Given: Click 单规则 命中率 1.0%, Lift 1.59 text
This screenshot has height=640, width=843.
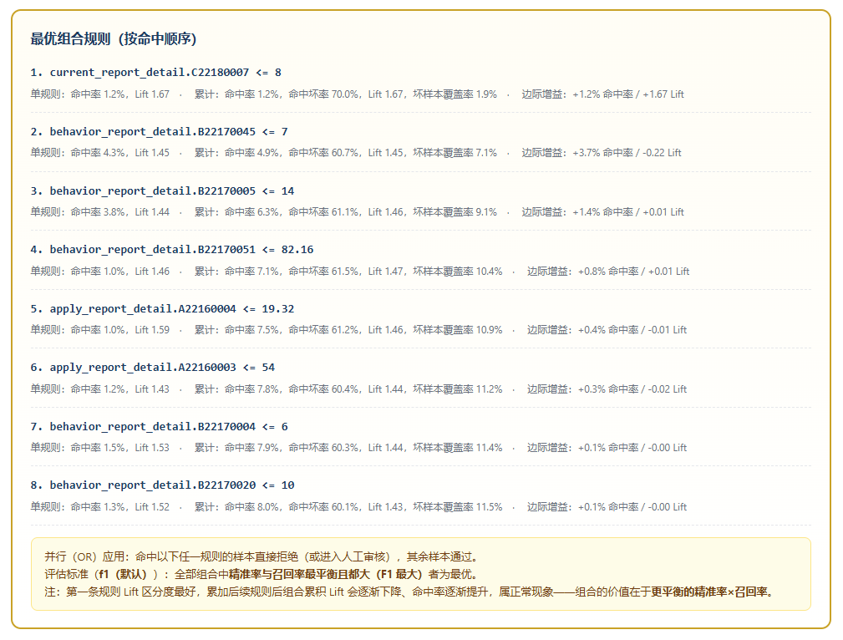Looking at the screenshot, I should pos(100,330).
